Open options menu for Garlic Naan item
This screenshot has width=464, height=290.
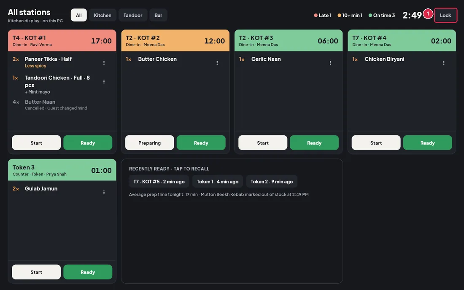(331, 63)
